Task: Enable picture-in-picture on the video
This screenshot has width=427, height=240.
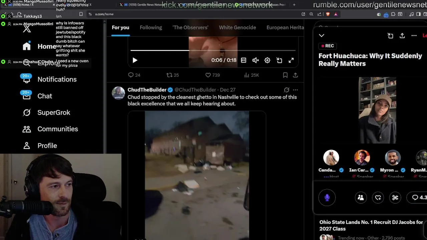Action: [x=279, y=60]
